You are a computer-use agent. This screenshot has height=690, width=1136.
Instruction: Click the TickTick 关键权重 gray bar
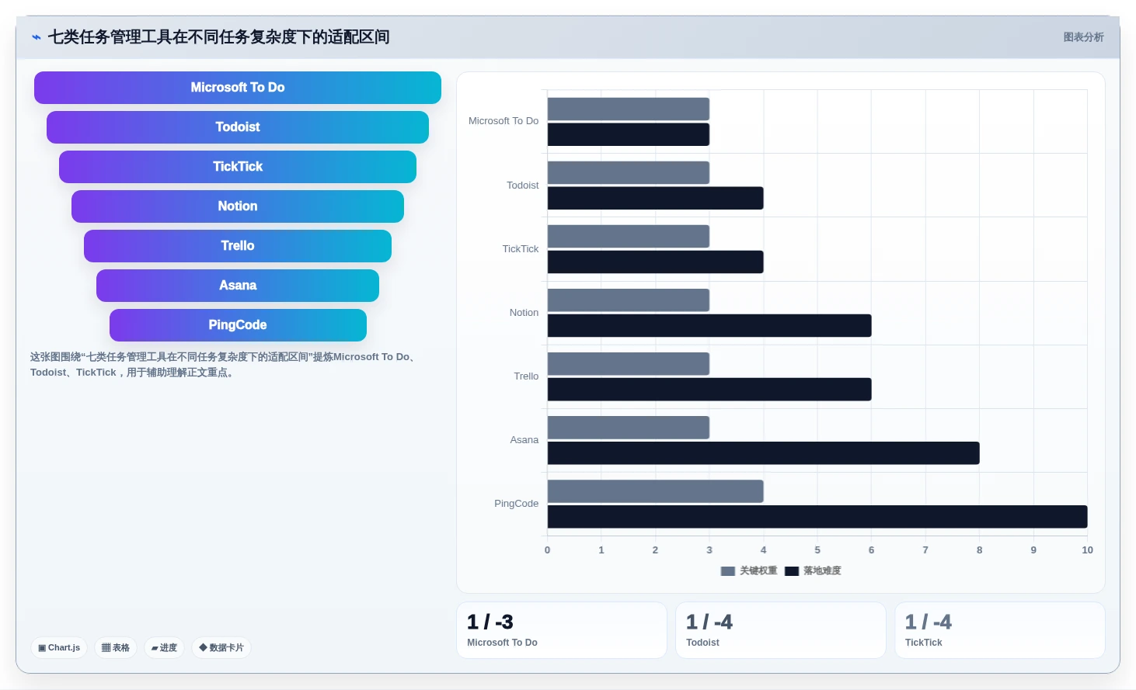[629, 236]
